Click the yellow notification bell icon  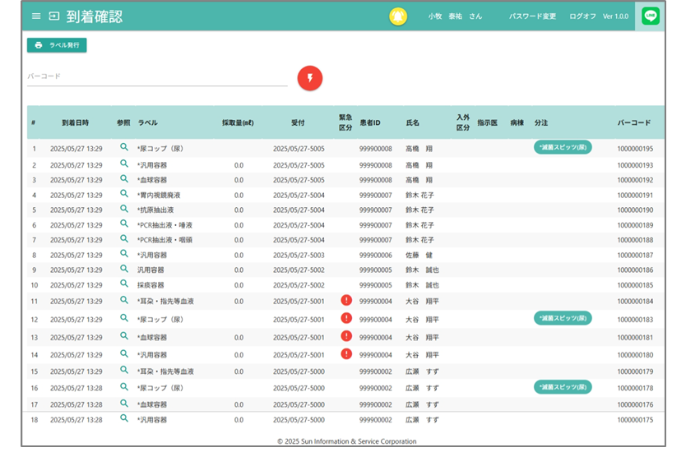[x=398, y=16]
